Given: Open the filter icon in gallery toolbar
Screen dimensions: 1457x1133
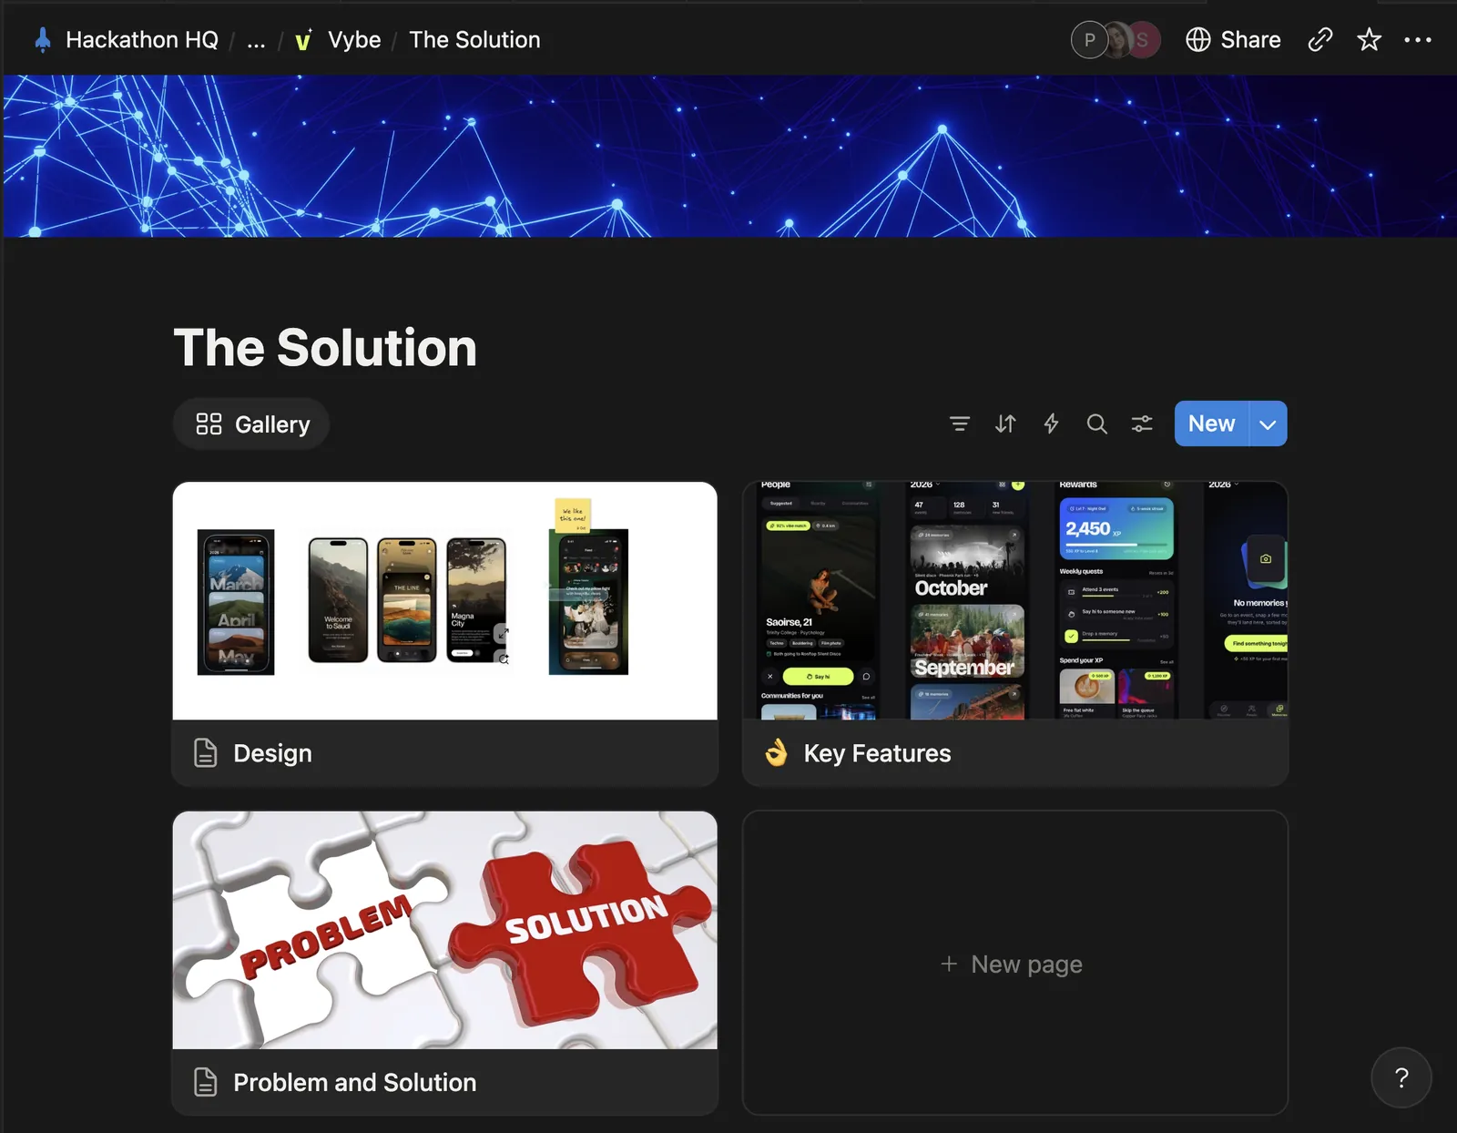Looking at the screenshot, I should pos(959,424).
